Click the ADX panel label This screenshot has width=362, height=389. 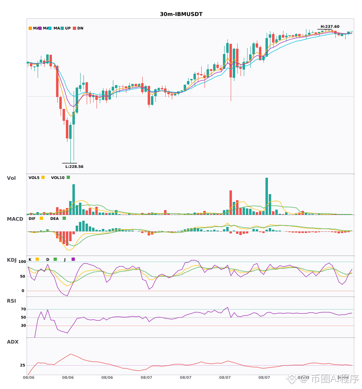point(13,342)
